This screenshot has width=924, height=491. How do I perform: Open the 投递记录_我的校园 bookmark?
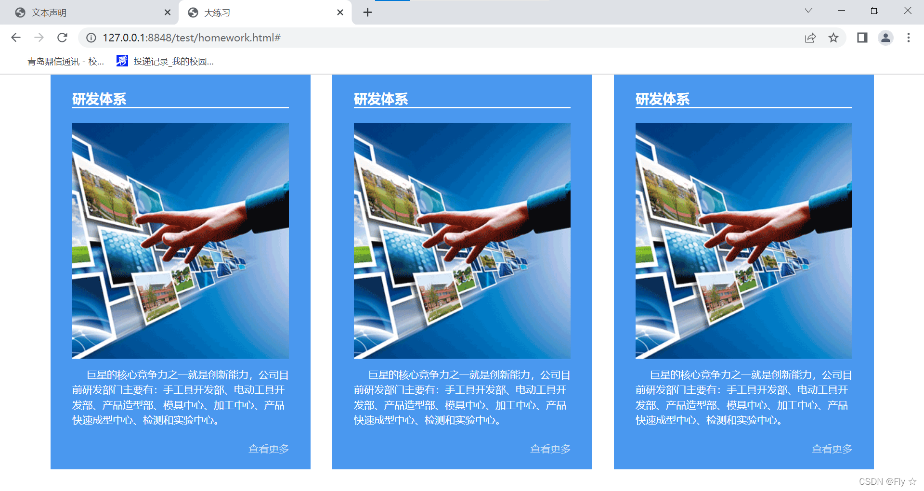click(165, 61)
